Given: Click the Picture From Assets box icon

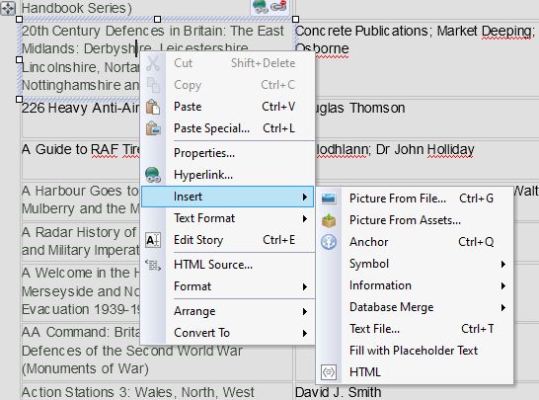Looking at the screenshot, I should click(329, 220).
